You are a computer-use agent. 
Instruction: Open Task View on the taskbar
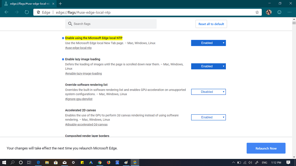tap(29, 162)
